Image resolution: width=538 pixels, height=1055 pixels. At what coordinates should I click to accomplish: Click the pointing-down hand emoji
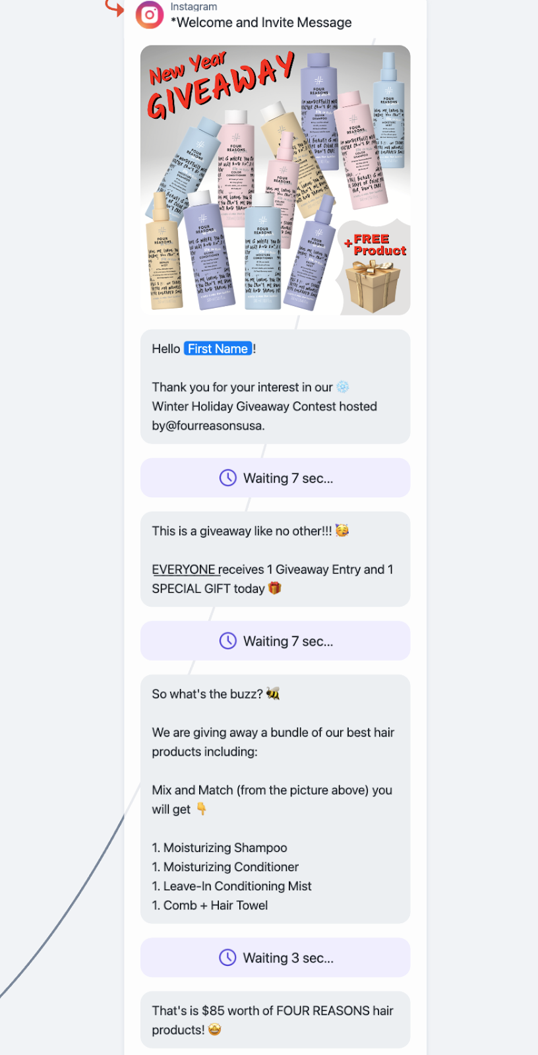202,809
